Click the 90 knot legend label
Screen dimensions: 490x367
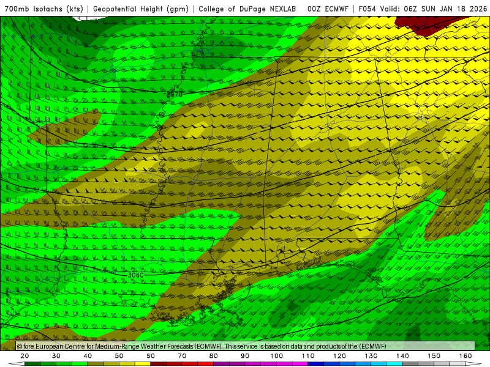246,356
